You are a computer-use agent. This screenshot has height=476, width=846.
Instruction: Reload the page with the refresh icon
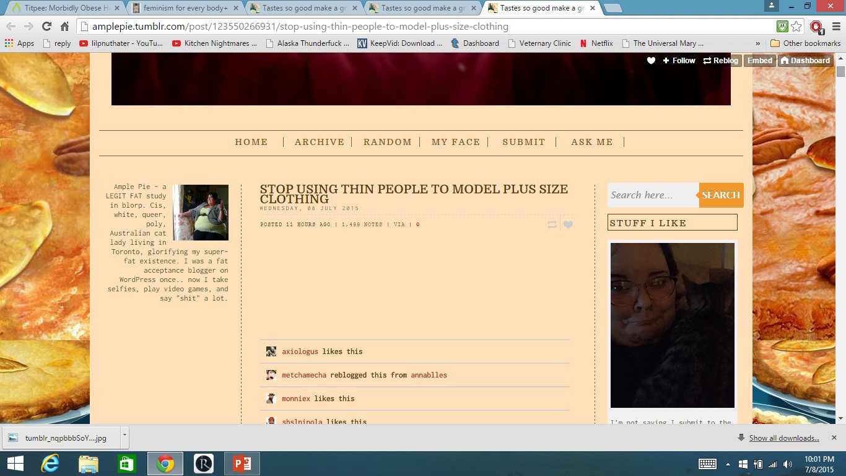(x=46, y=27)
